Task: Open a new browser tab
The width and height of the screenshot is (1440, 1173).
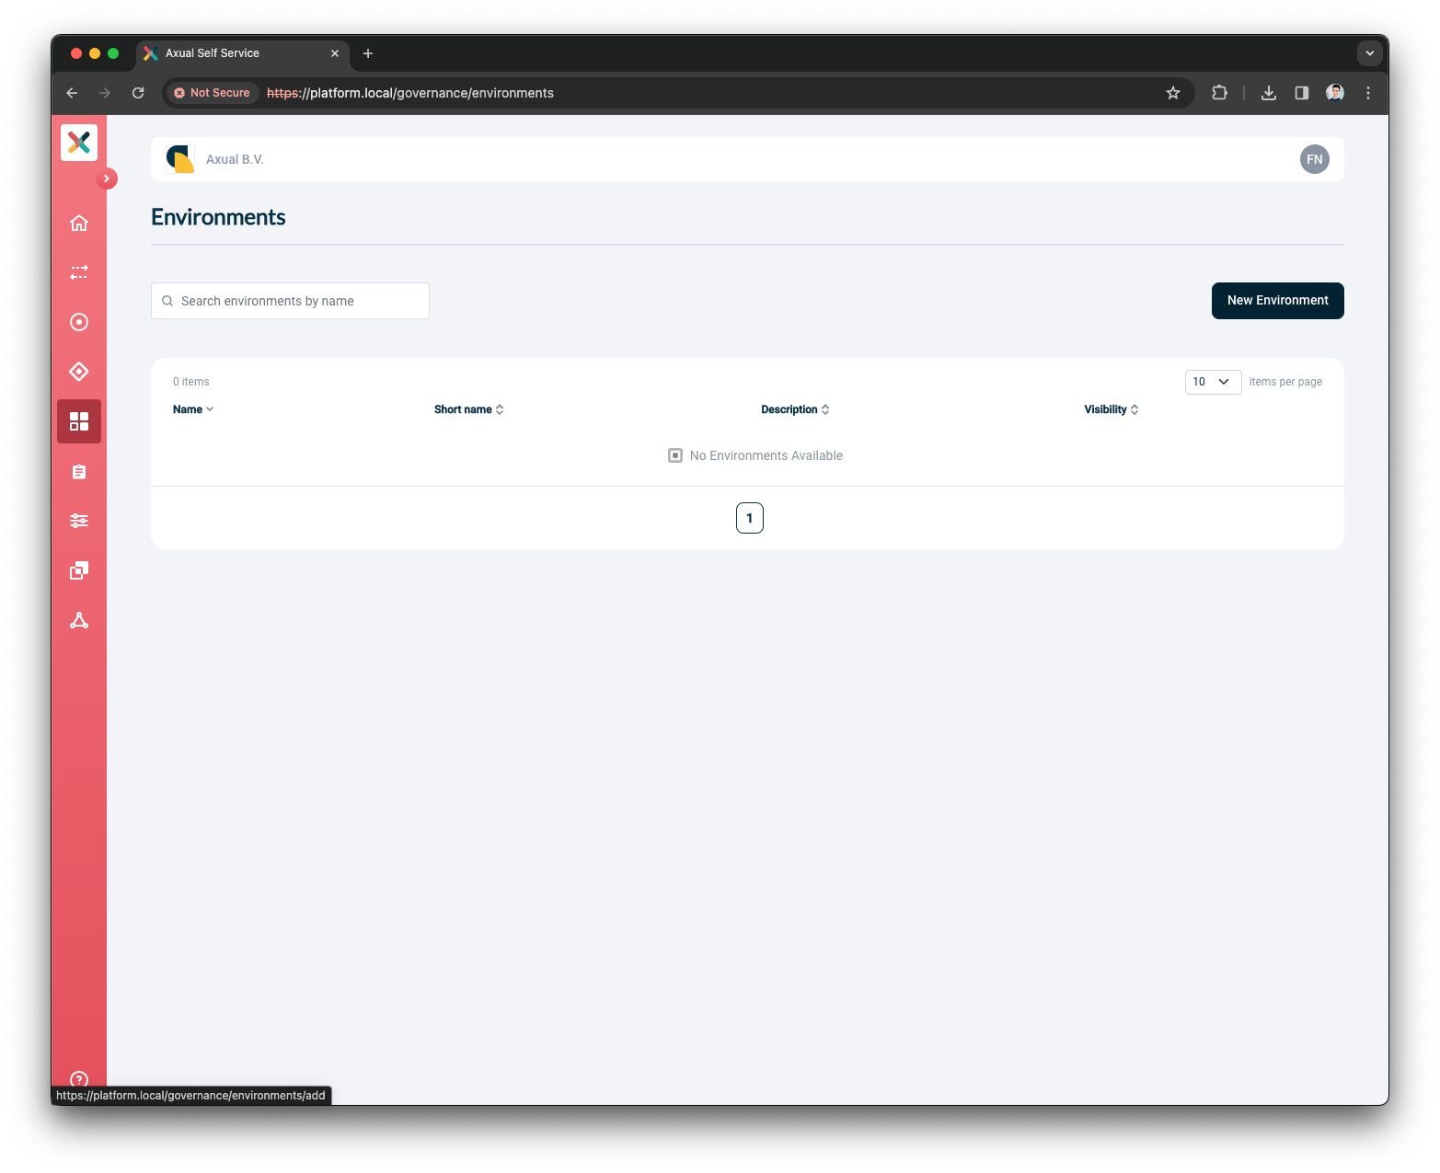Action: [368, 53]
